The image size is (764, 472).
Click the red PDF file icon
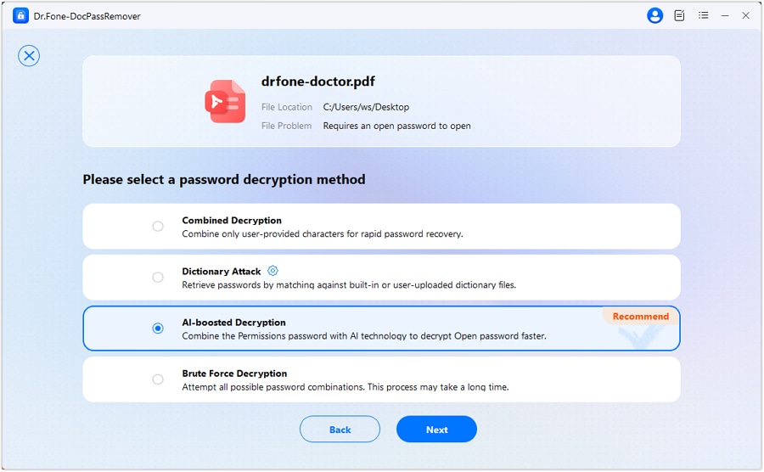pos(224,101)
